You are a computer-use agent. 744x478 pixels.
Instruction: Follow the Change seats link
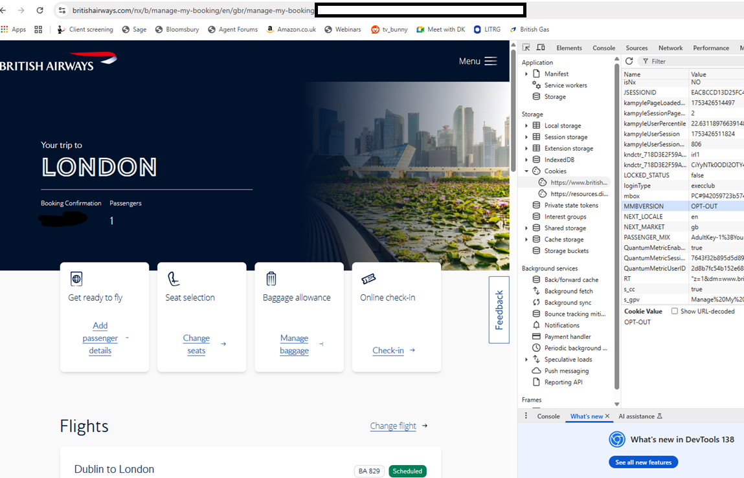point(196,344)
